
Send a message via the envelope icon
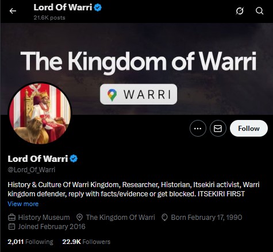click(x=218, y=129)
